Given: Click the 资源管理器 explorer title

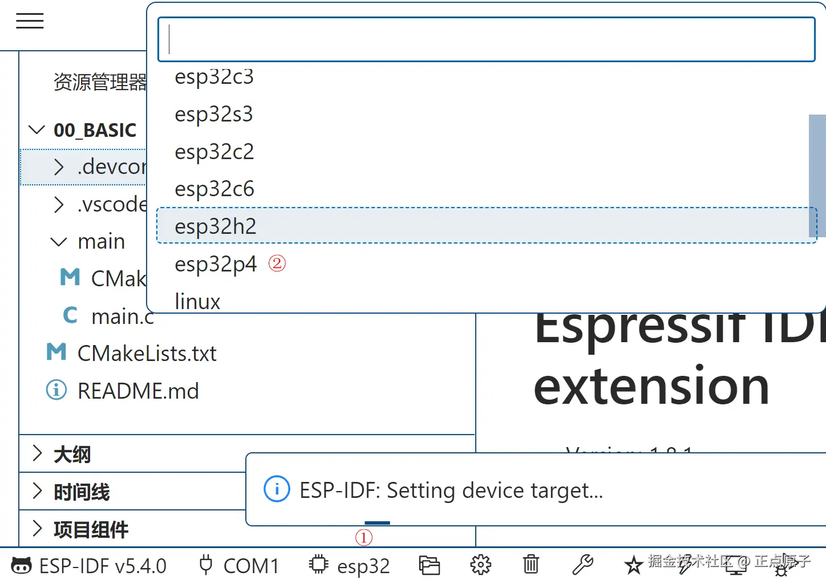Looking at the screenshot, I should [100, 82].
